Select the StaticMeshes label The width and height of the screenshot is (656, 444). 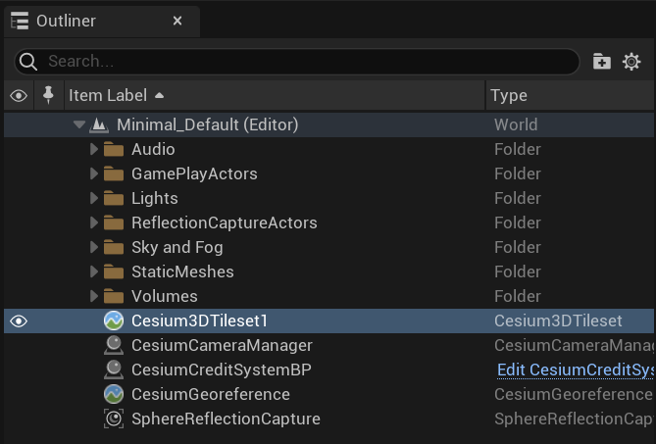click(182, 271)
